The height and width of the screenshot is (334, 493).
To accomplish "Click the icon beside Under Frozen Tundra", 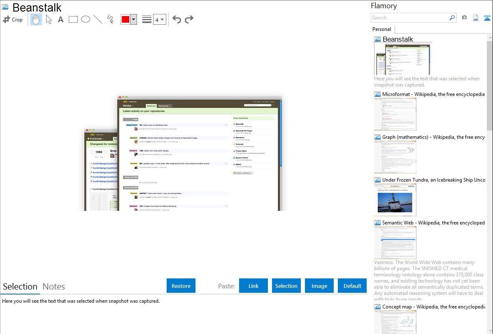I will pos(378,180).
